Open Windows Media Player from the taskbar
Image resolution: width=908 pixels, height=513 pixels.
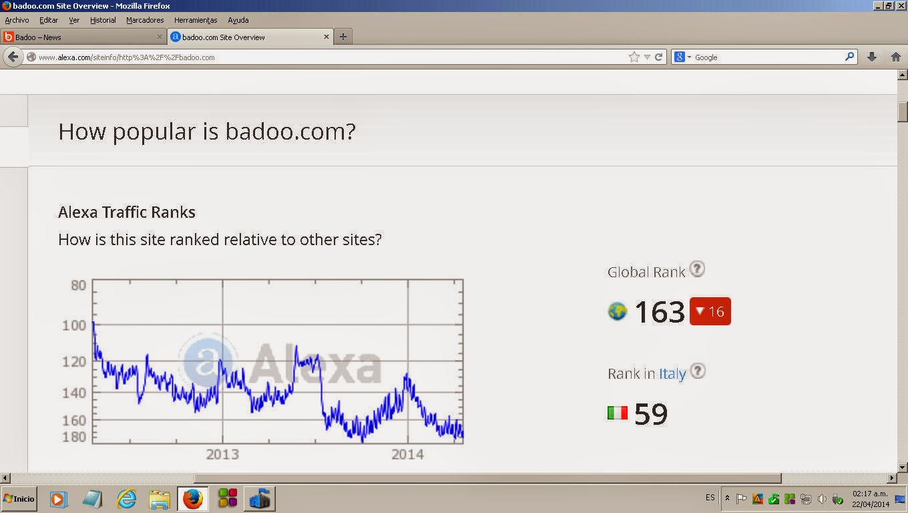(x=59, y=498)
